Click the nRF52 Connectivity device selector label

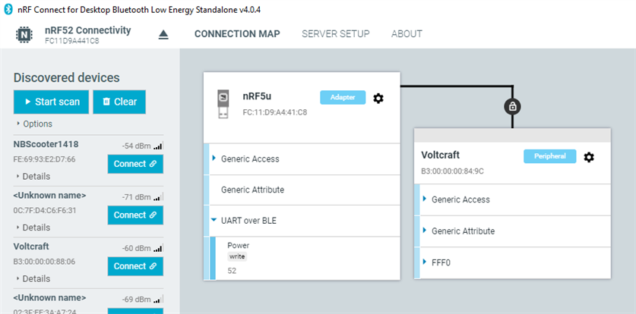(x=88, y=30)
